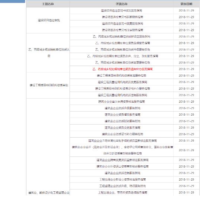Click the 子项名称 column header
200x198 pixels.
point(122,4)
